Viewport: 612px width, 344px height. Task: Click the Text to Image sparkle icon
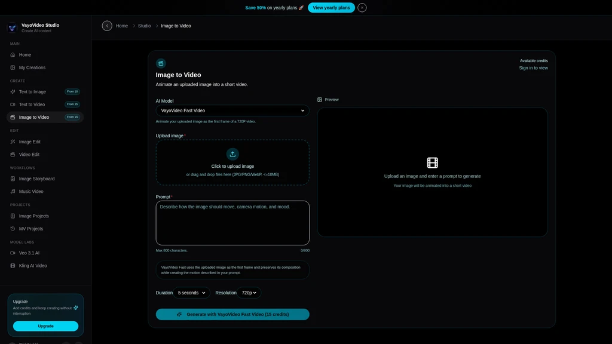[x=13, y=91]
